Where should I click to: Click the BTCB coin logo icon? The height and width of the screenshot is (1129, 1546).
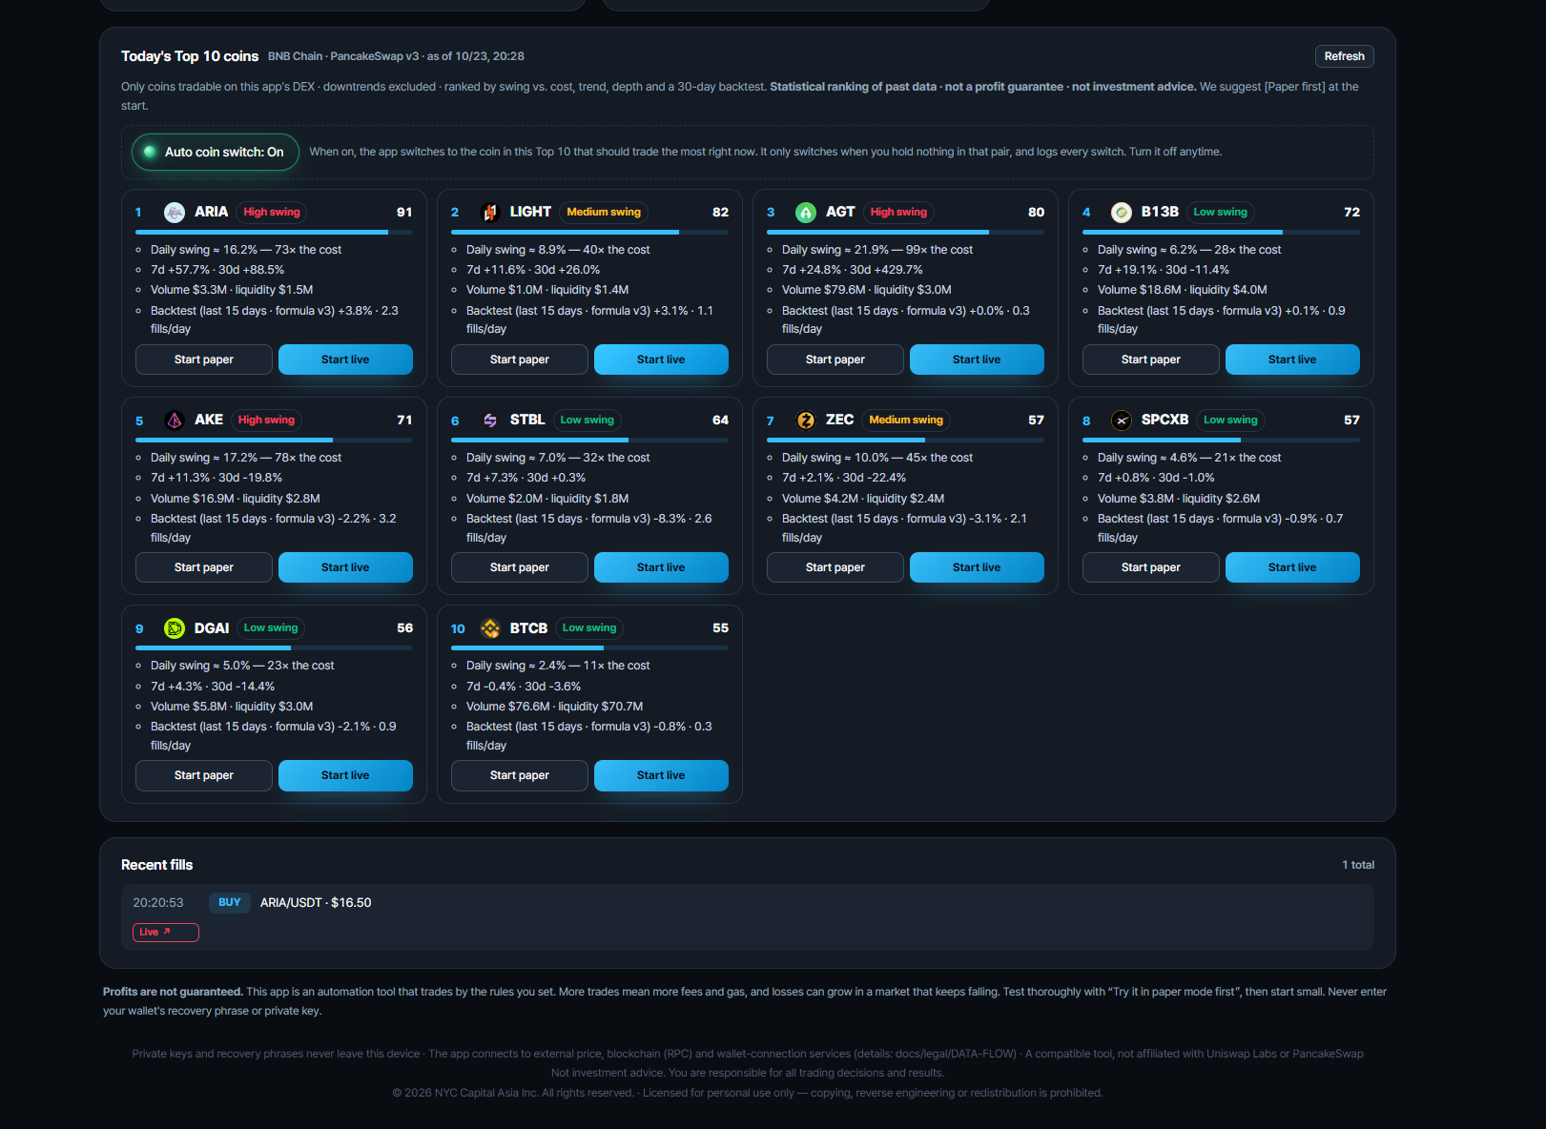[490, 627]
